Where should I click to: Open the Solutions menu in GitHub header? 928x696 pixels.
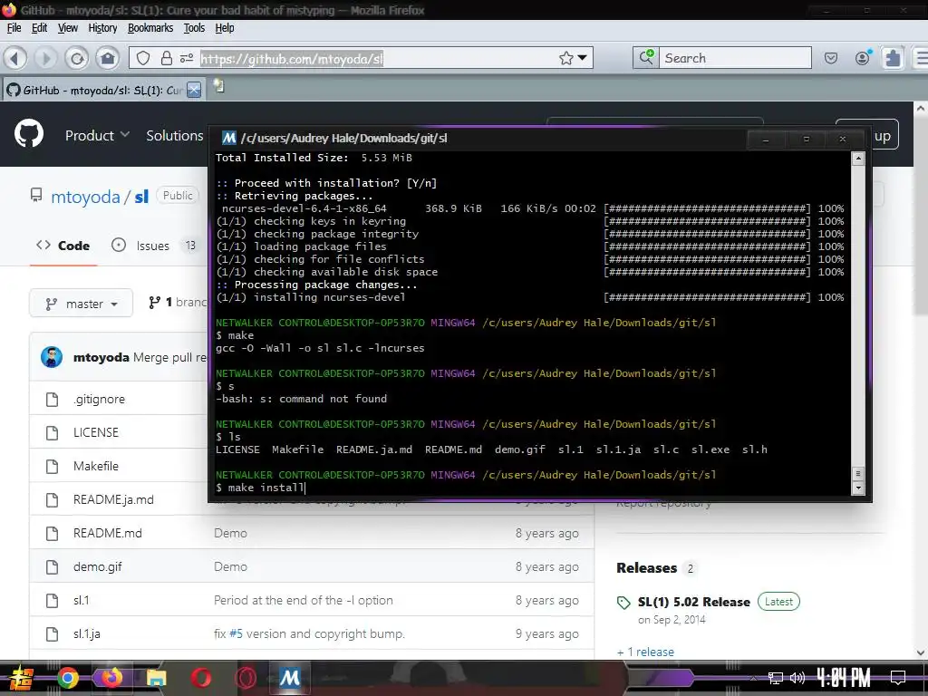point(175,136)
